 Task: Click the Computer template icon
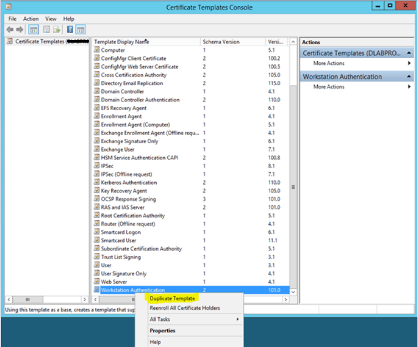tap(97, 50)
